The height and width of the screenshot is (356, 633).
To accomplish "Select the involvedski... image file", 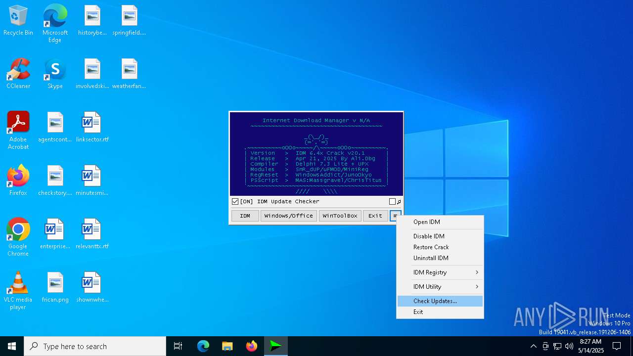I will click(x=92, y=74).
